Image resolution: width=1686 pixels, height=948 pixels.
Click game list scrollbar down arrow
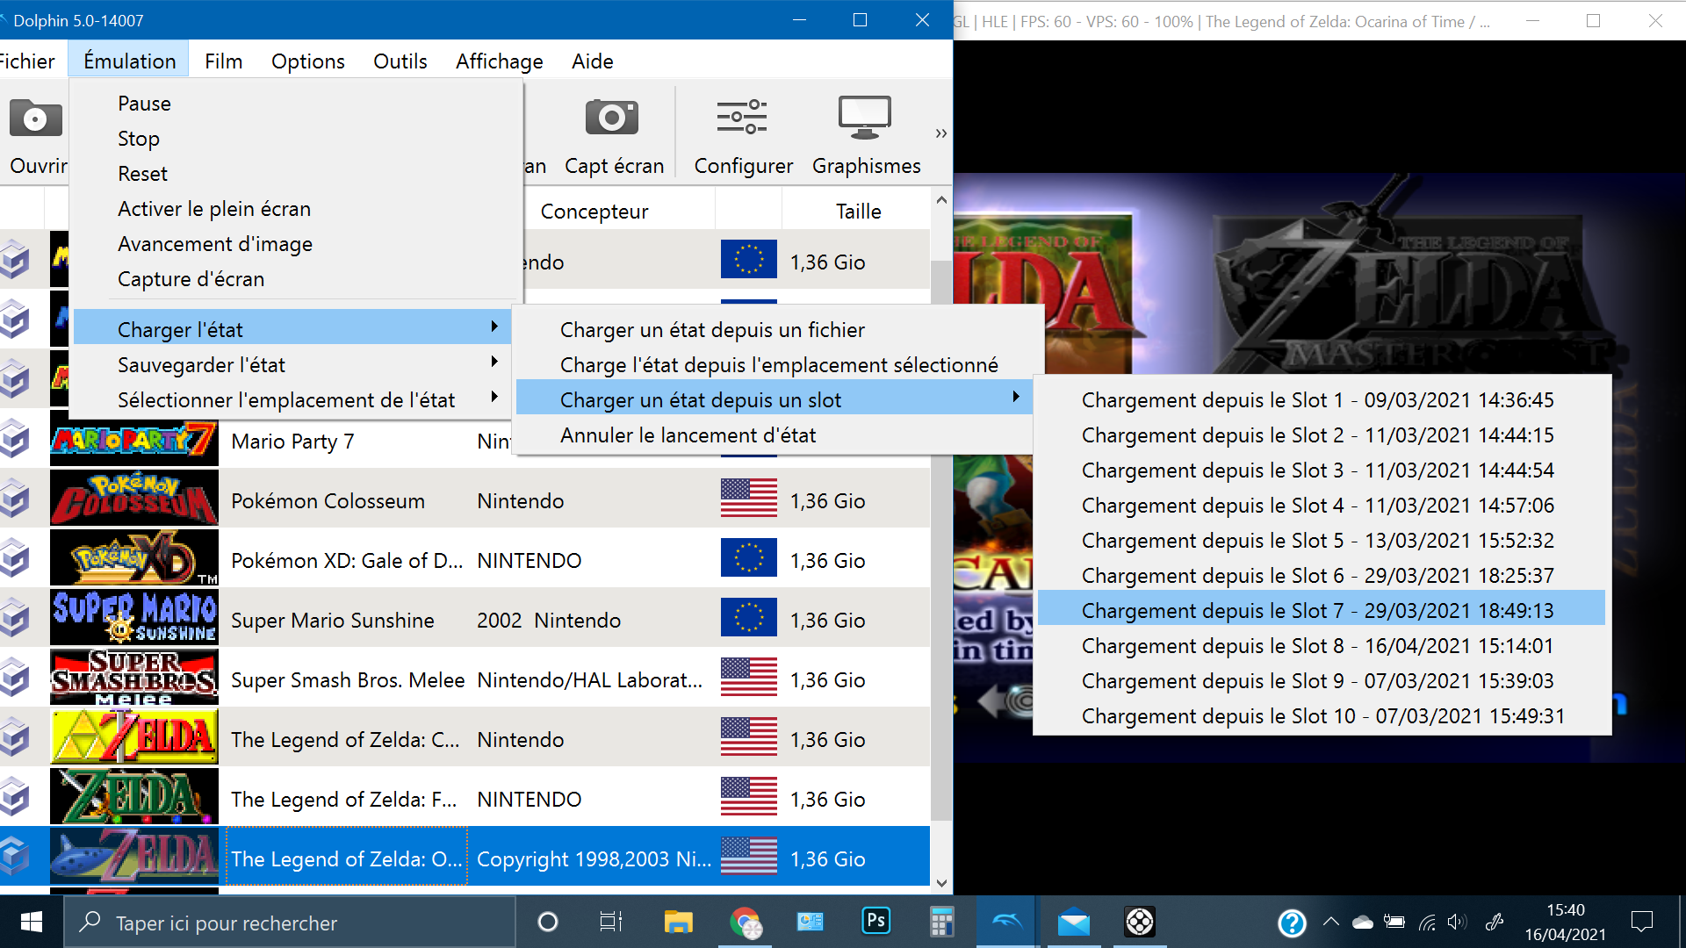click(x=941, y=883)
